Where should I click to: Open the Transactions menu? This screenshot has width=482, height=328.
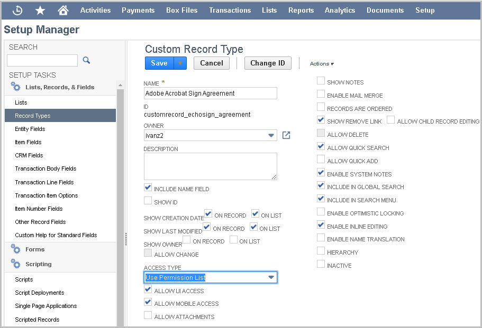[x=230, y=11]
